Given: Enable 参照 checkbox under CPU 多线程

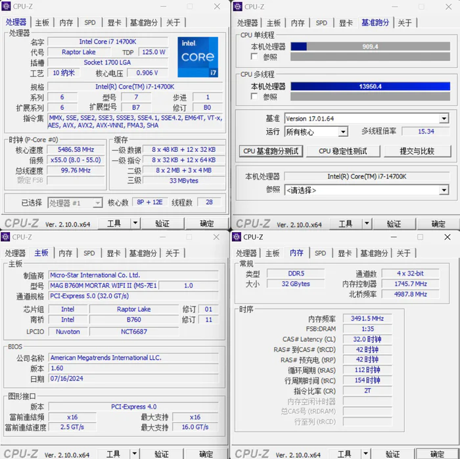Looking at the screenshot, I should pos(254,96).
